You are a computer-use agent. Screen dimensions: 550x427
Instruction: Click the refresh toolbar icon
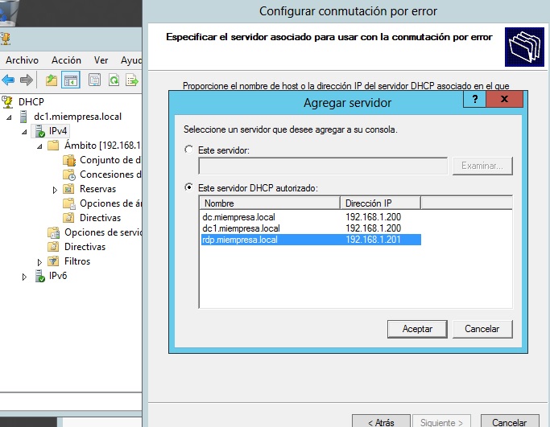point(114,80)
